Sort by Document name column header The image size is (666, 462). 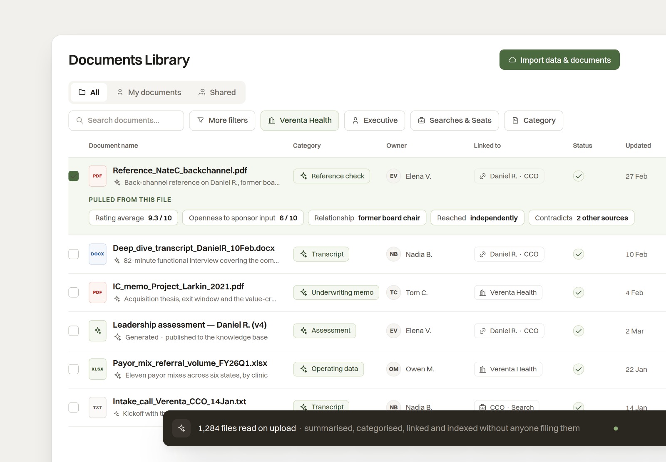(113, 146)
